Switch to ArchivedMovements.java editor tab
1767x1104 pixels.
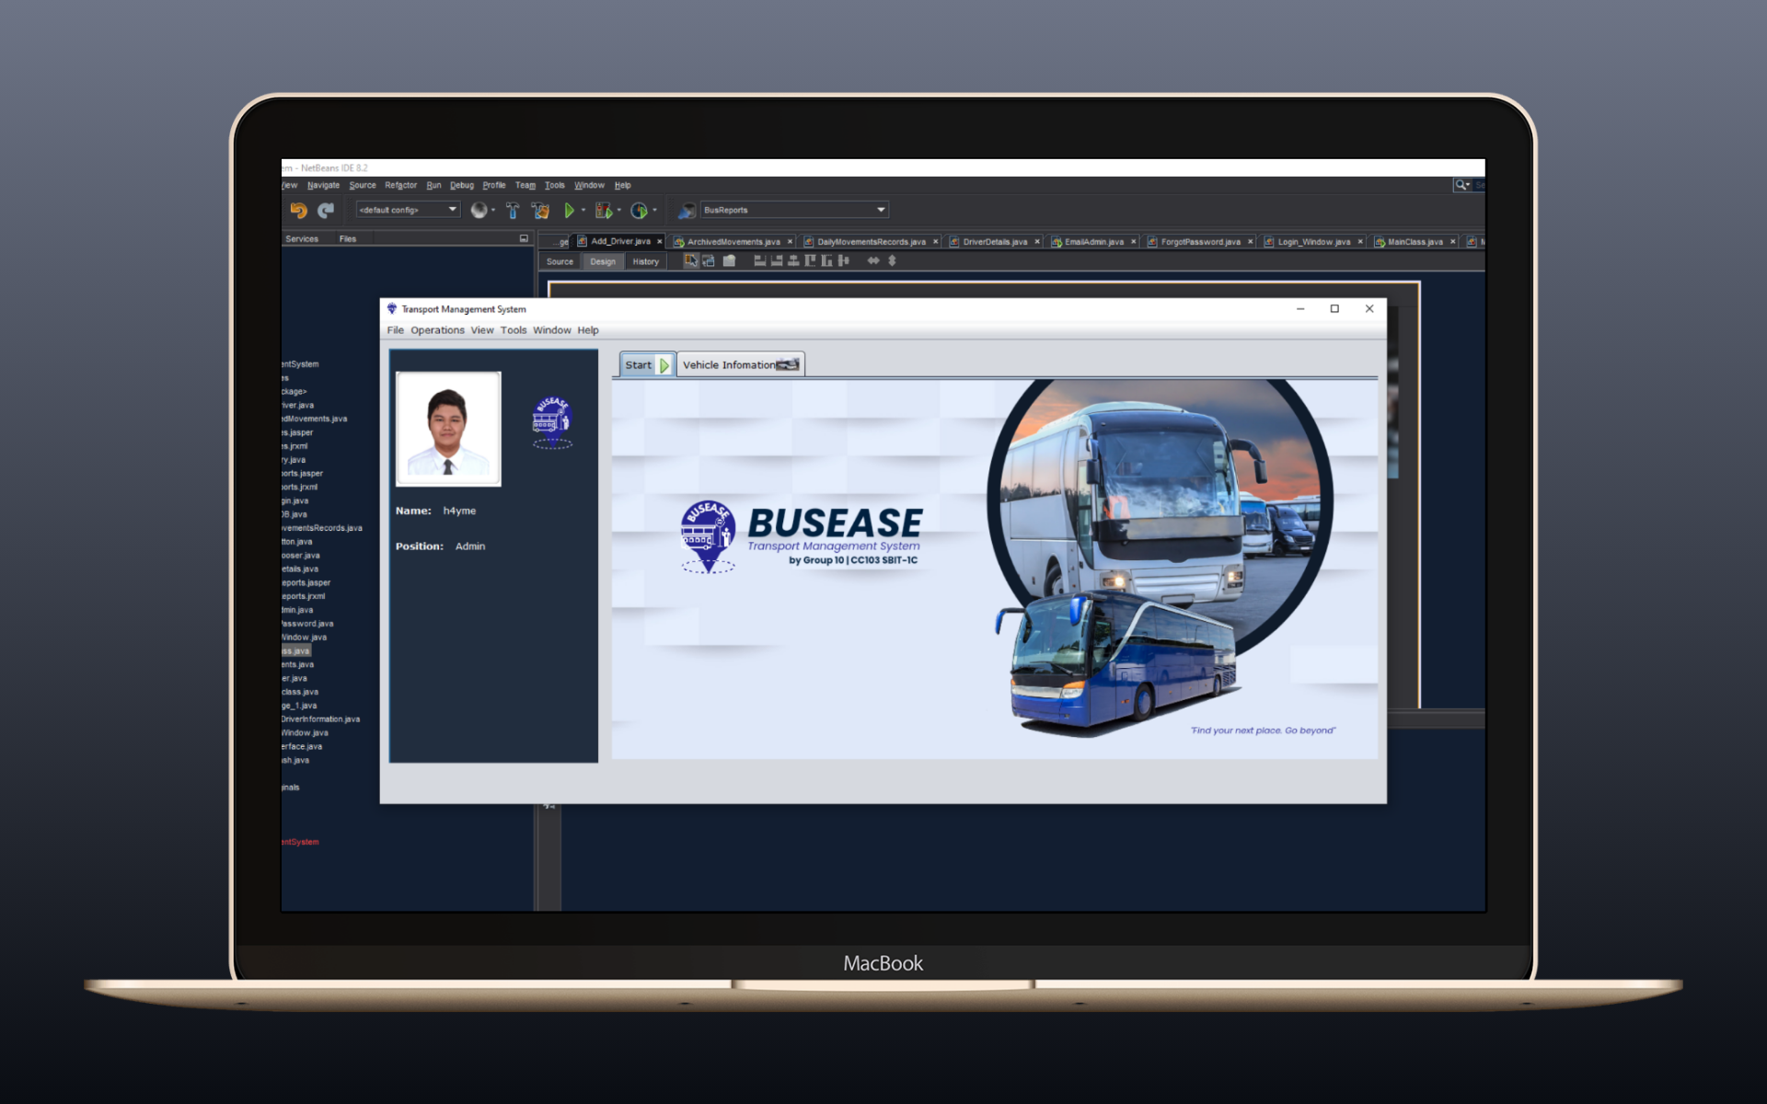(x=733, y=242)
